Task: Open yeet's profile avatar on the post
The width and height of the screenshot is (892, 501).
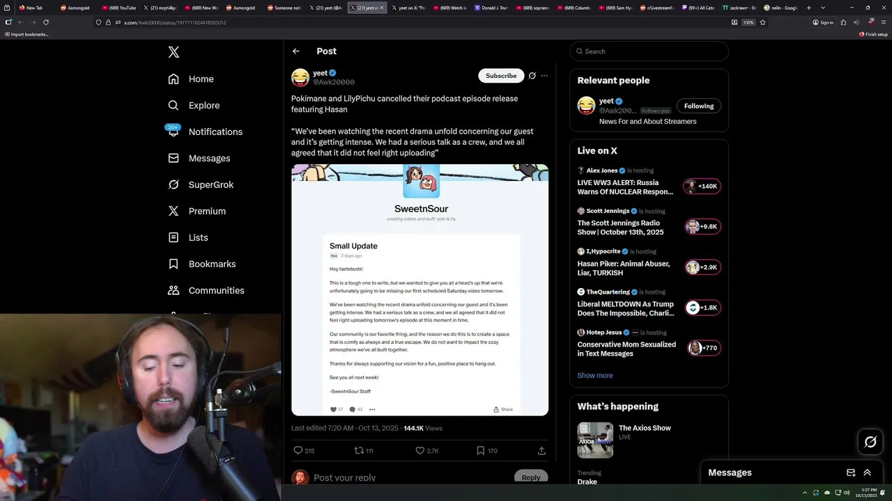Action: coord(300,77)
